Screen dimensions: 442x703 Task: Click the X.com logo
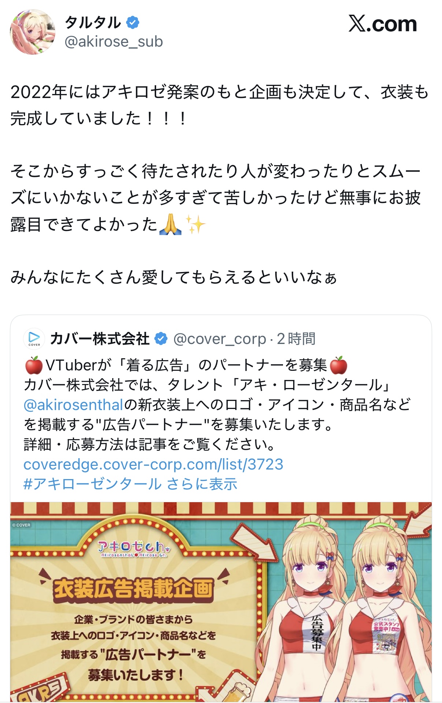[382, 24]
